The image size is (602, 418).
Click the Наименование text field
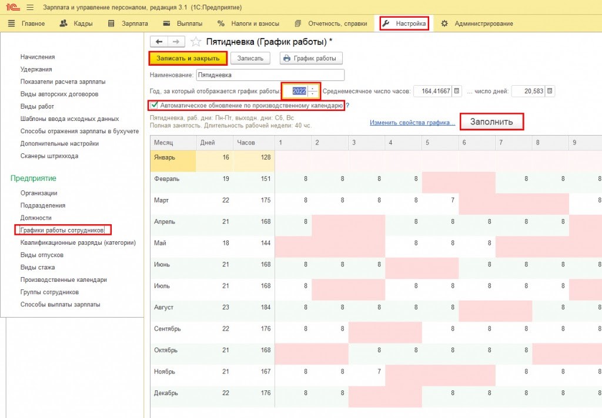[270, 75]
